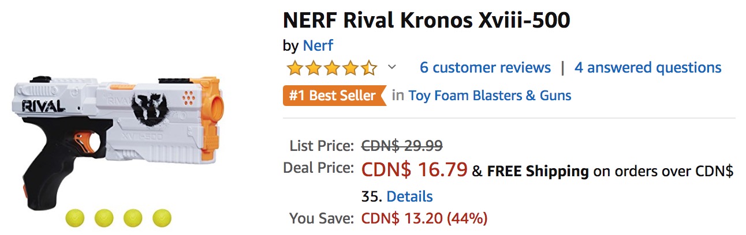Expand the star rating breakdown chevron
746x235 pixels.
(392, 68)
